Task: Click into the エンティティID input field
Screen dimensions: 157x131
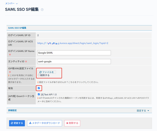Action: click(74, 62)
